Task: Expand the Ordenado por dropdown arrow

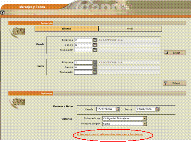Action: click(x=145, y=119)
